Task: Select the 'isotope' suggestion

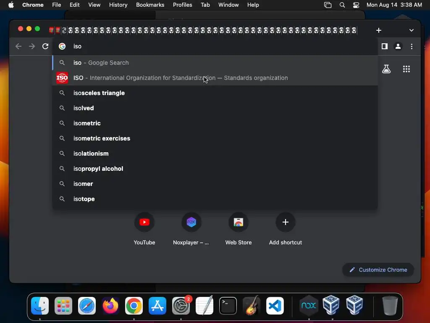Action: click(215, 199)
